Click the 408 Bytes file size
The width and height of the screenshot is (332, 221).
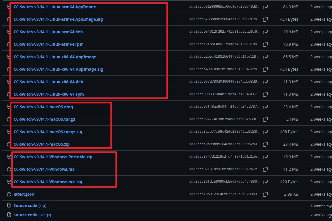289,132
